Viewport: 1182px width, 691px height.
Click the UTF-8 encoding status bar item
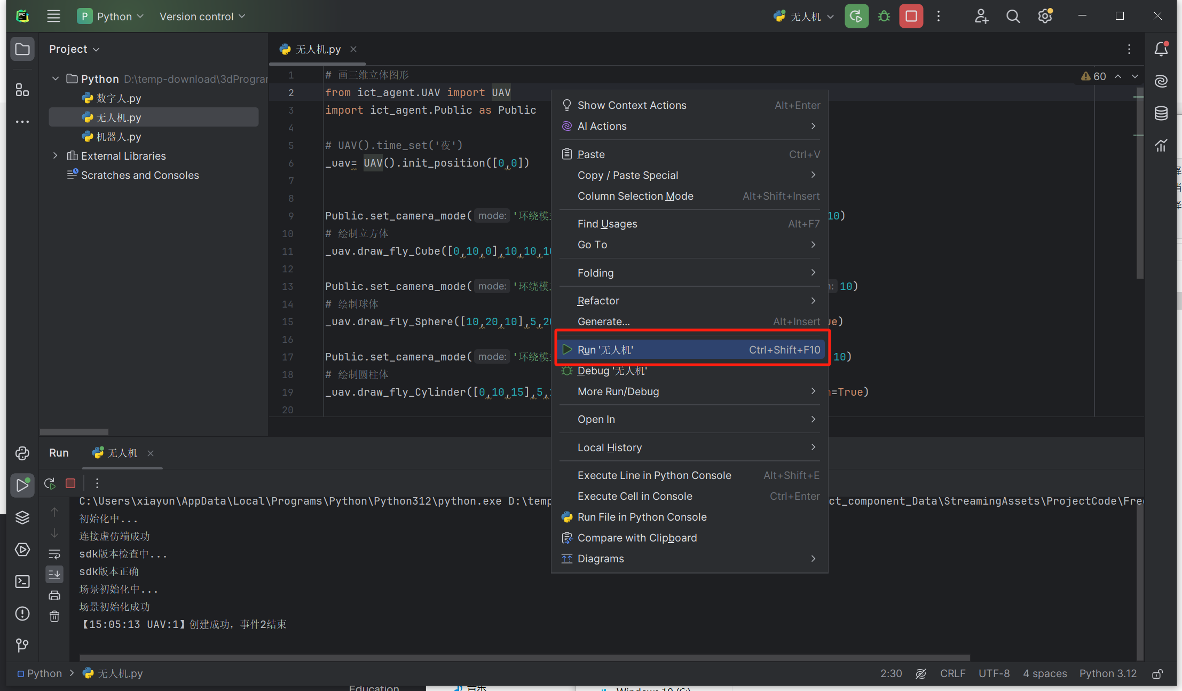[994, 674]
